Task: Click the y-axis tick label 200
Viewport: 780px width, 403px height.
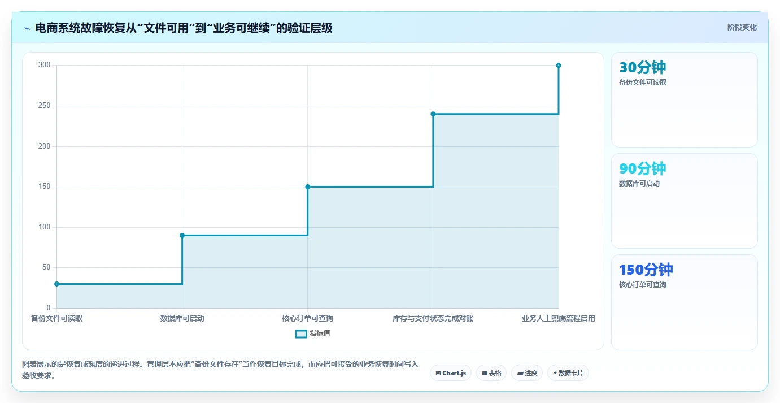Action: 45,146
